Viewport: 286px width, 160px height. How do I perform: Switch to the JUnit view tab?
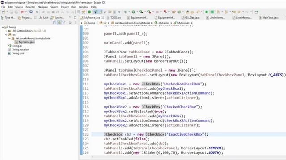point(44,18)
